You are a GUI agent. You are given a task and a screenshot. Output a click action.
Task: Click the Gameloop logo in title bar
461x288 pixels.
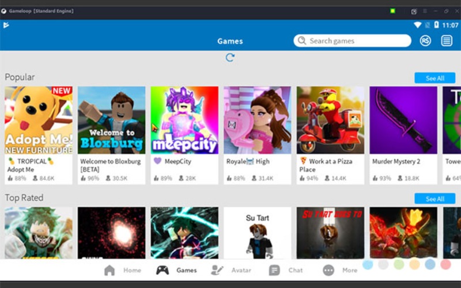[4, 11]
